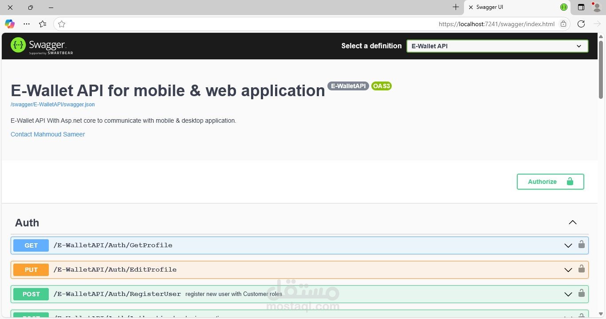Open the Contact Mahmoud Sameer link
The width and height of the screenshot is (606, 319).
pos(47,134)
